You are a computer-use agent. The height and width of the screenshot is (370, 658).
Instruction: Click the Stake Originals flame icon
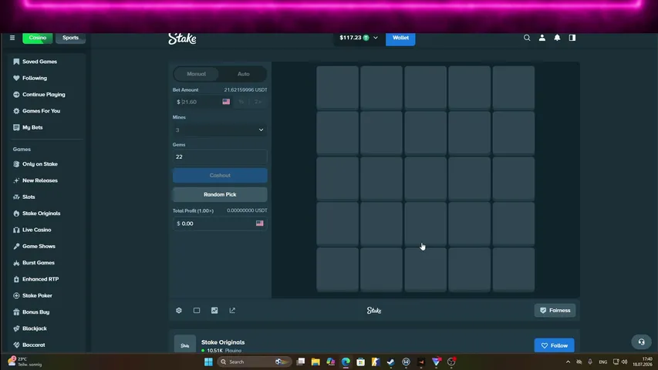(16, 213)
